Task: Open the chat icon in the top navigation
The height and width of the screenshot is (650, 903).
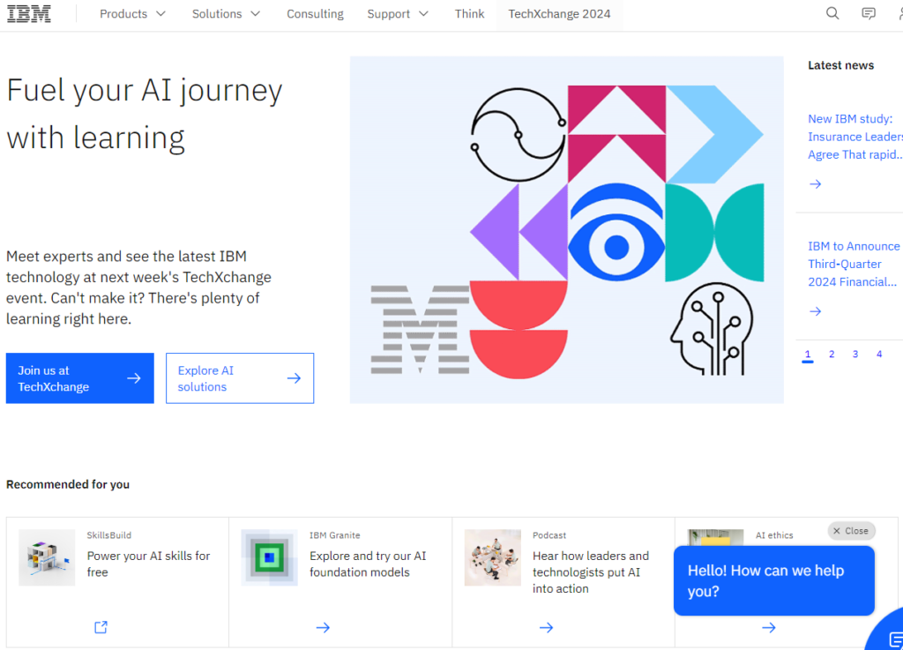Action: tap(869, 13)
